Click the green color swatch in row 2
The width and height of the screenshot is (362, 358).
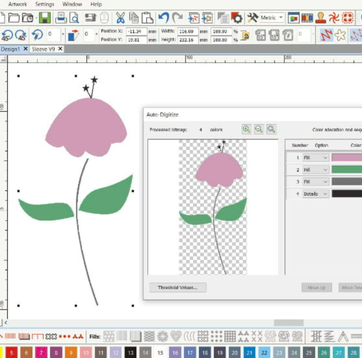tap(347, 170)
